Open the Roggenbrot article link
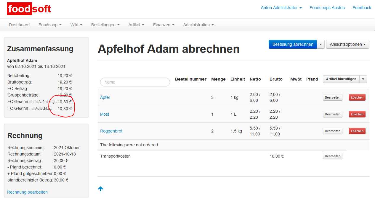 (x=111, y=131)
